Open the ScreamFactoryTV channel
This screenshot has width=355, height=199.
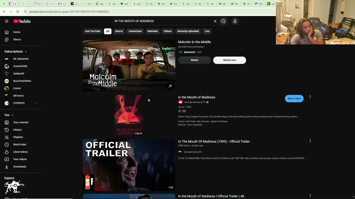point(193,152)
